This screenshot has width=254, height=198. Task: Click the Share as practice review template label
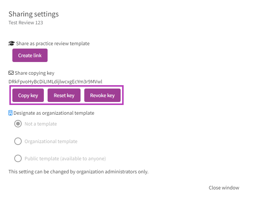click(x=53, y=43)
